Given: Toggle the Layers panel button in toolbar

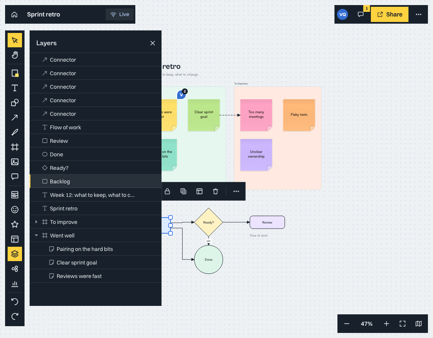Looking at the screenshot, I should pyautogui.click(x=15, y=254).
